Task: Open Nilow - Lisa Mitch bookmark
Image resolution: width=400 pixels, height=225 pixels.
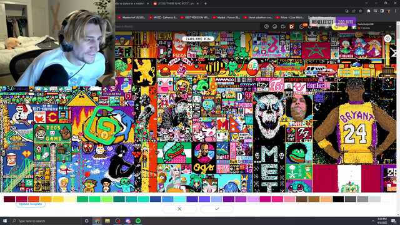Action: click(290, 17)
